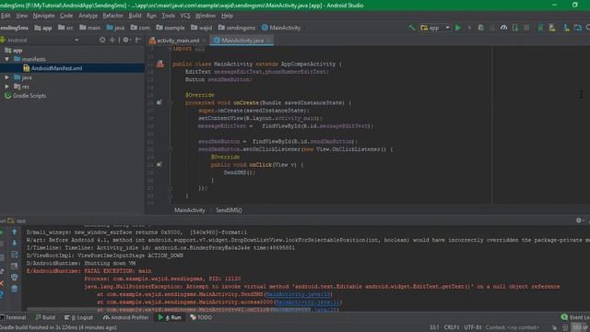Open the Run menu

click(151, 16)
